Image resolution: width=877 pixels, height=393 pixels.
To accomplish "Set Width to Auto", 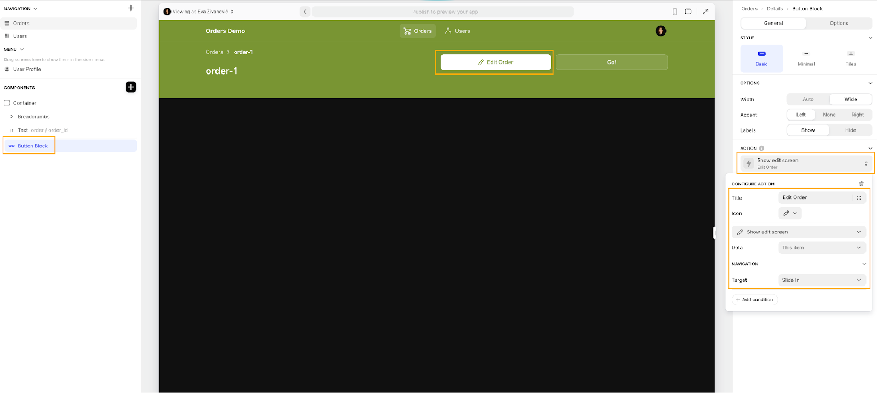I will [808, 99].
